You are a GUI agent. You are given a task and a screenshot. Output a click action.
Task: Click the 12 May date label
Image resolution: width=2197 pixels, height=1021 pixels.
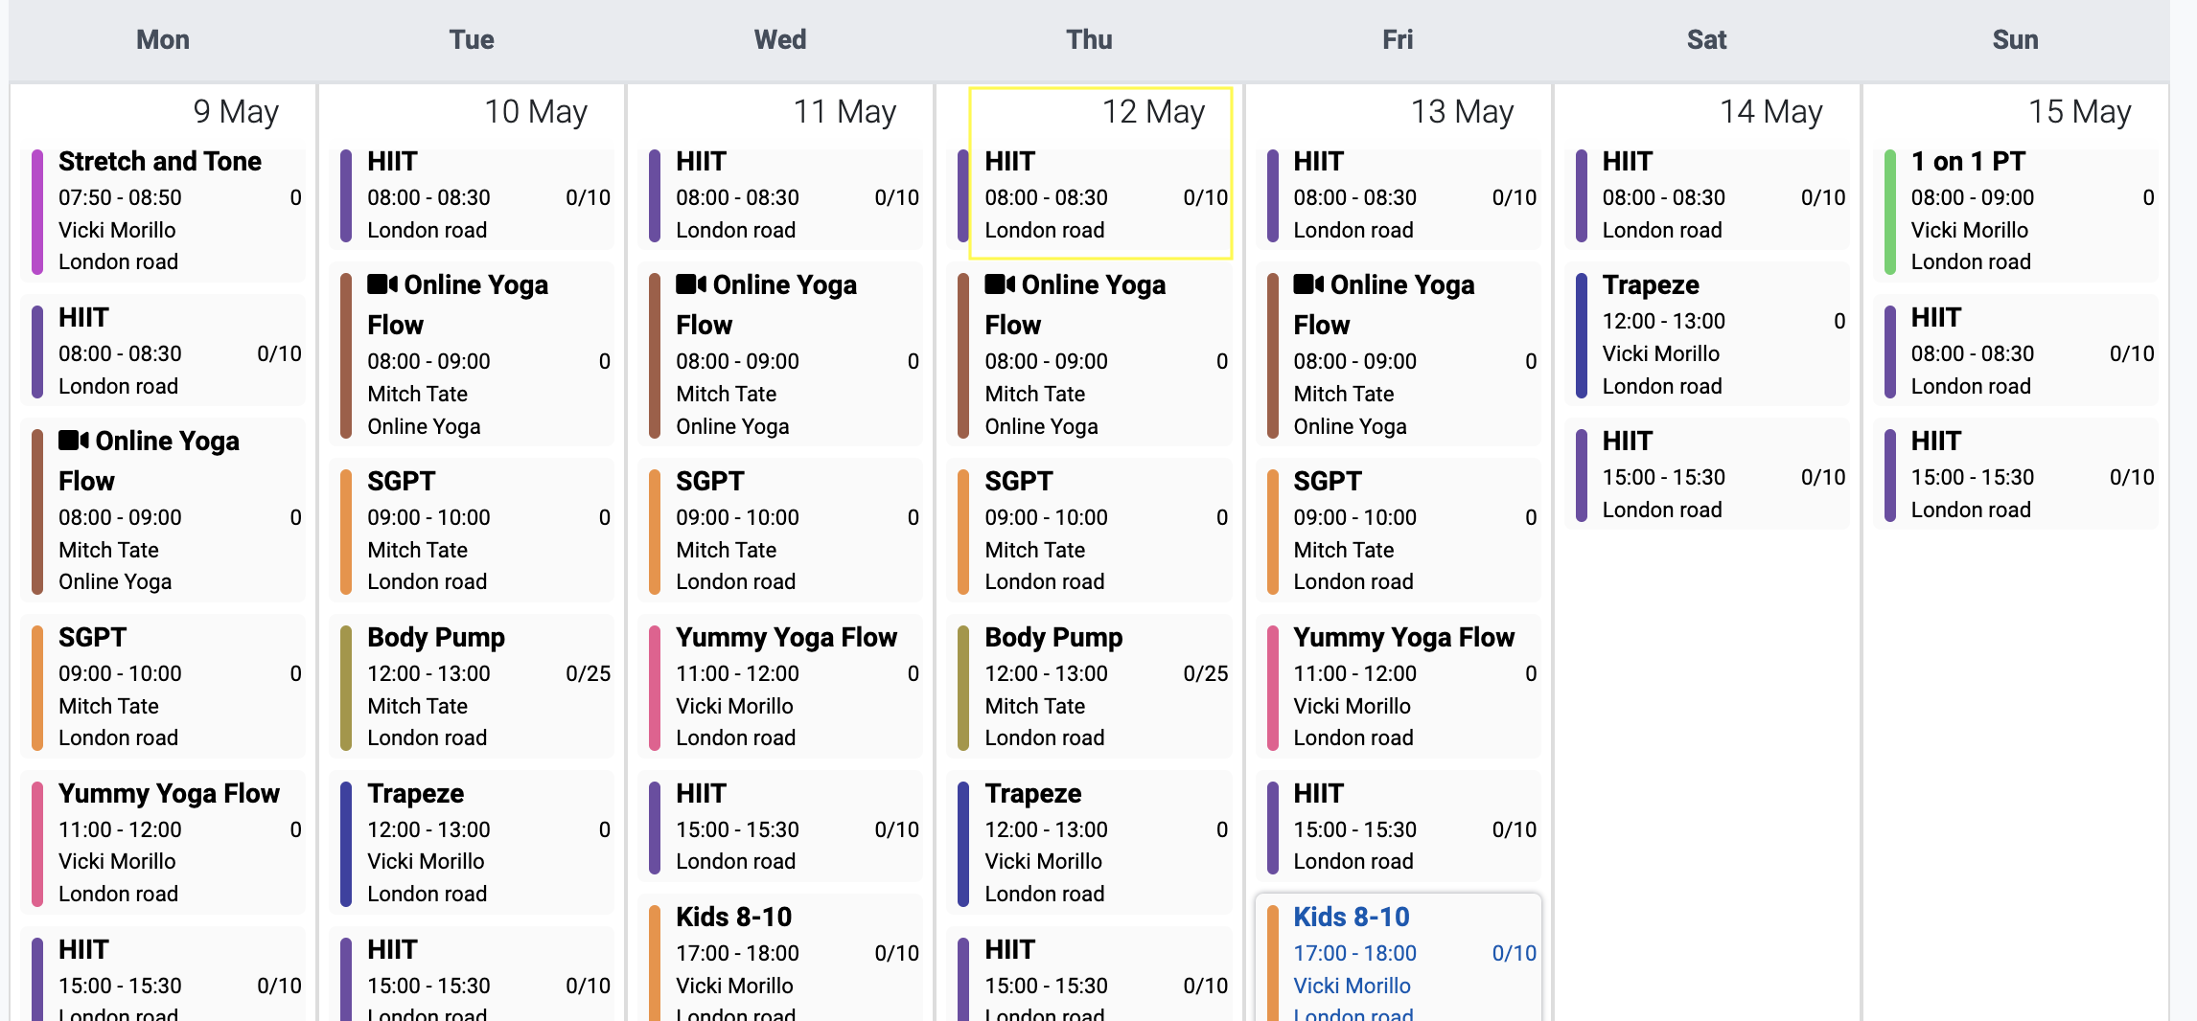click(x=1152, y=112)
